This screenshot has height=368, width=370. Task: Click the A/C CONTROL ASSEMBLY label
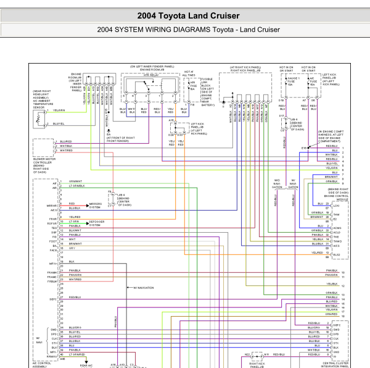[41, 364]
